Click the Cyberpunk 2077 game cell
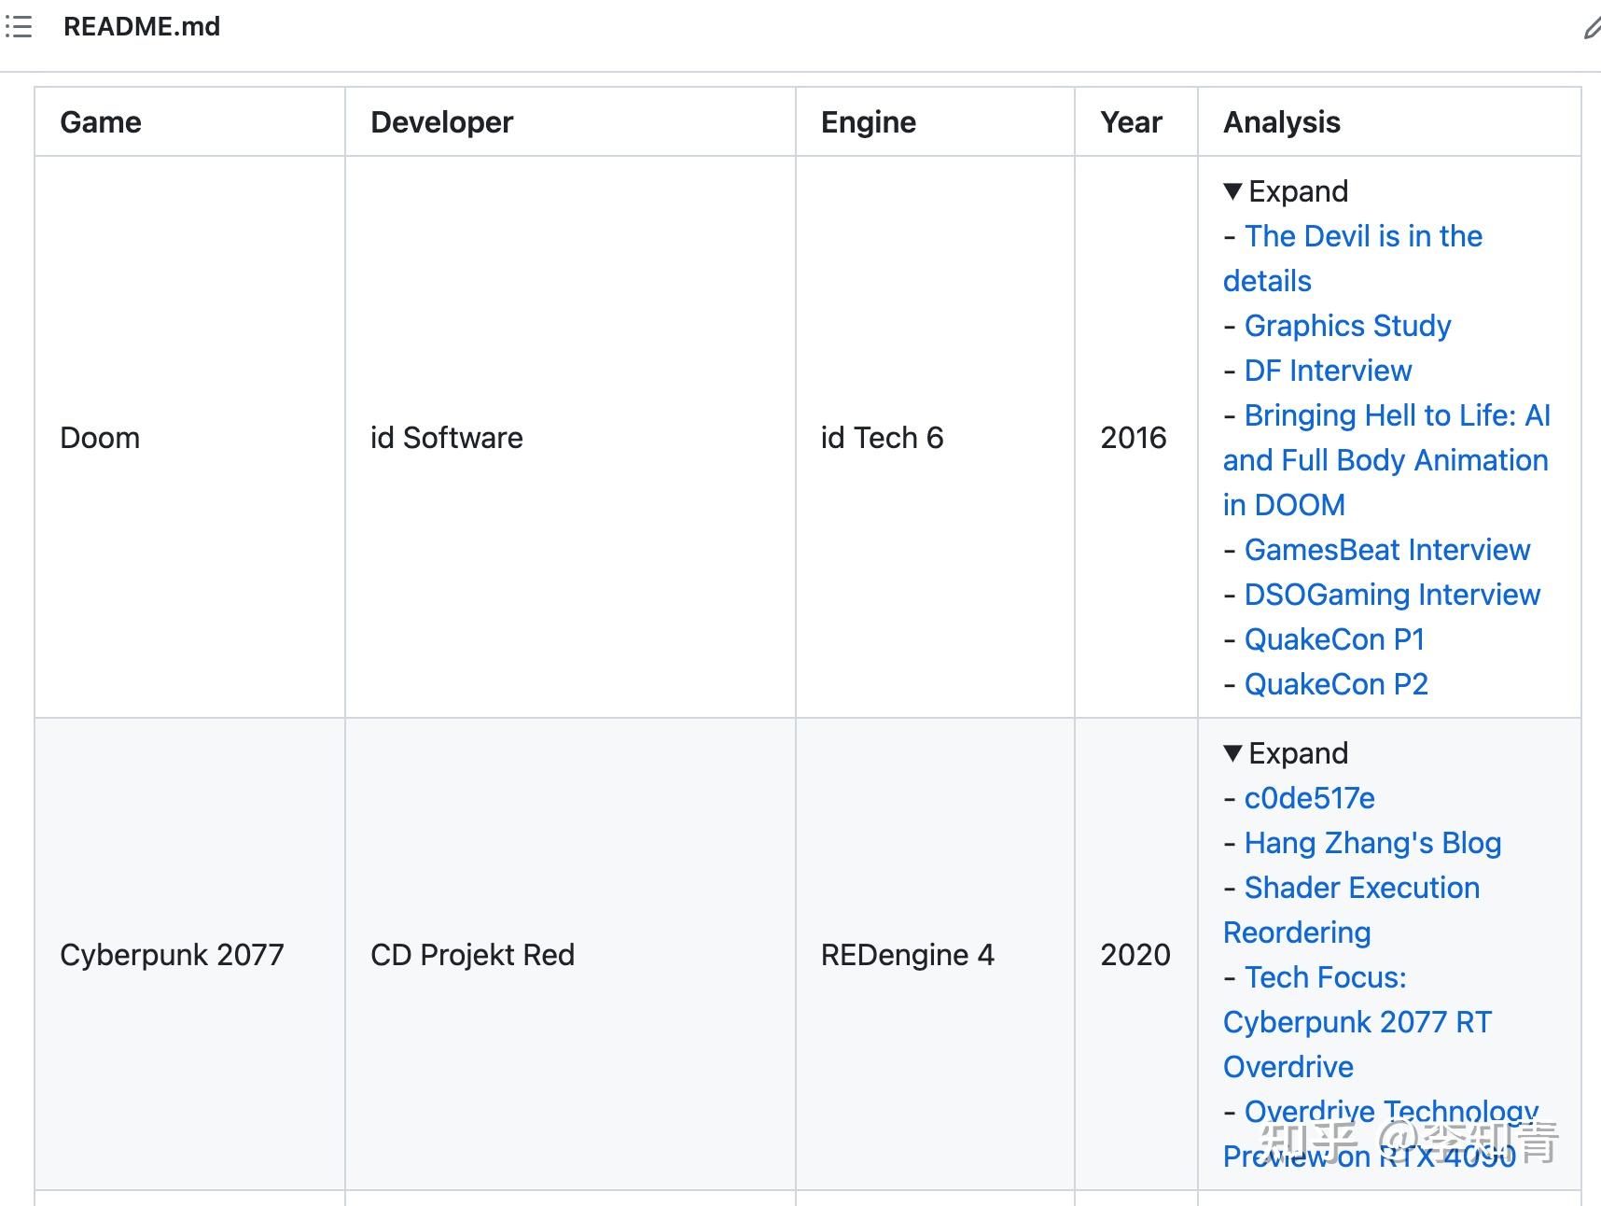This screenshot has width=1601, height=1206. tap(172, 955)
